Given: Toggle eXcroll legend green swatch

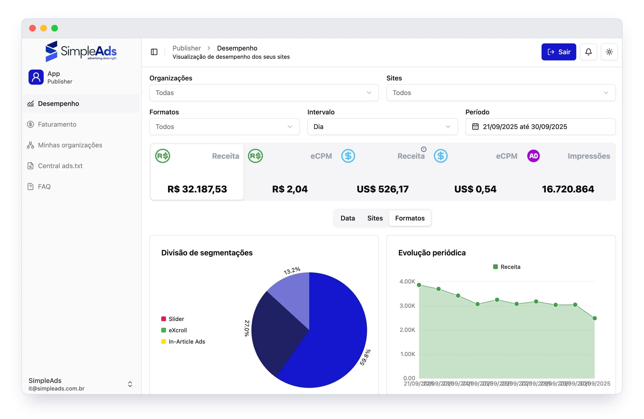Looking at the screenshot, I should pos(163,330).
